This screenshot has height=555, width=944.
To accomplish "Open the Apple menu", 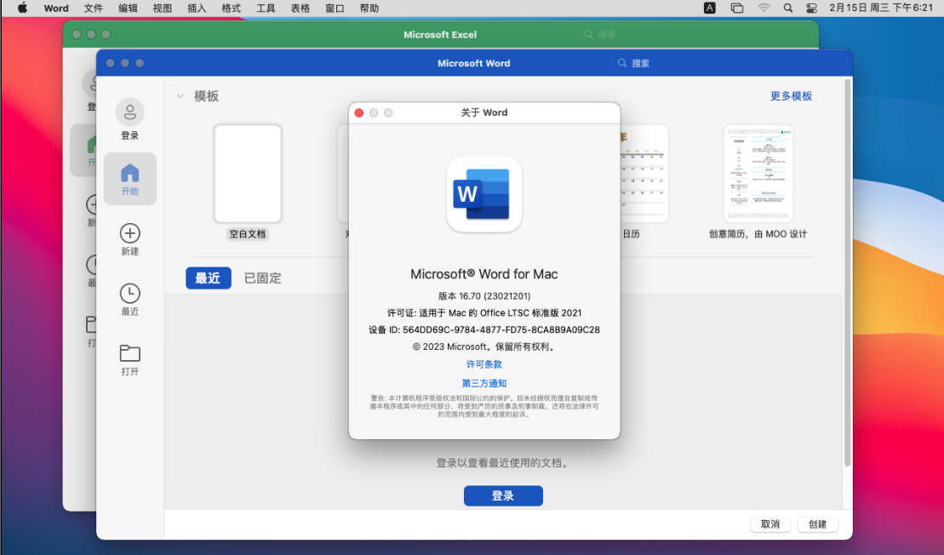I will tap(22, 8).
